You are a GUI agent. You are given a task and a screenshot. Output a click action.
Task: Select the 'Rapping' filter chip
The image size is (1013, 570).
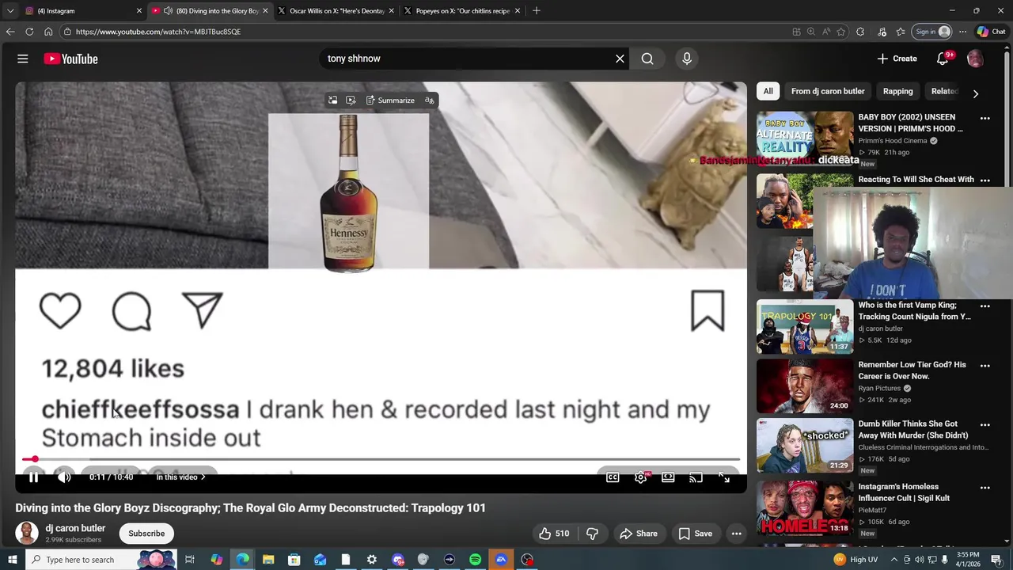(x=897, y=91)
